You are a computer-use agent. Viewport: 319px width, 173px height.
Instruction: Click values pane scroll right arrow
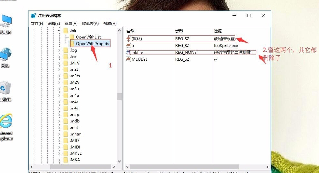(267, 167)
